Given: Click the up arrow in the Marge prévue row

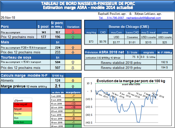Looking at the screenshot, I should 73,86.
